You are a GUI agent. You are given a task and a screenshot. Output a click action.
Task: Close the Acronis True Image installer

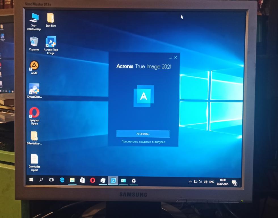pyautogui.click(x=176, y=57)
